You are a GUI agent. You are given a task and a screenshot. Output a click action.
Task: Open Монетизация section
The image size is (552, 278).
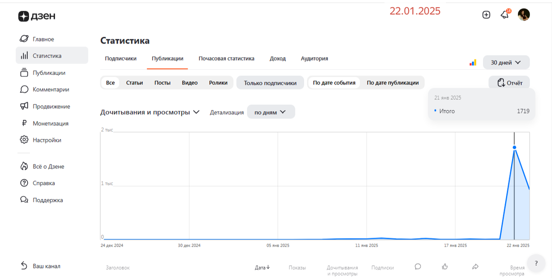(x=52, y=123)
